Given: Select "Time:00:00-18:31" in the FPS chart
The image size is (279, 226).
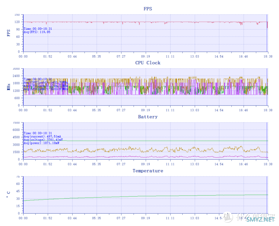Looking at the screenshot, I should (38, 29).
